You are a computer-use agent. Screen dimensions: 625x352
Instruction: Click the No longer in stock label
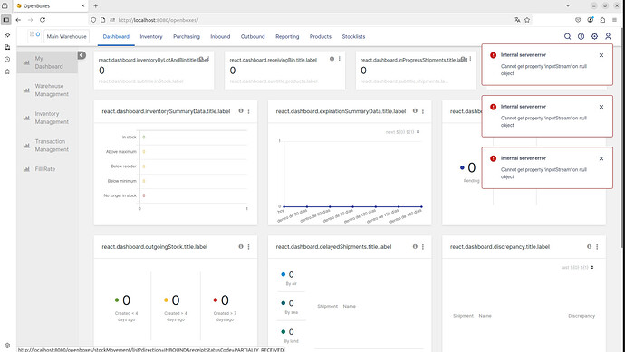[120, 195]
